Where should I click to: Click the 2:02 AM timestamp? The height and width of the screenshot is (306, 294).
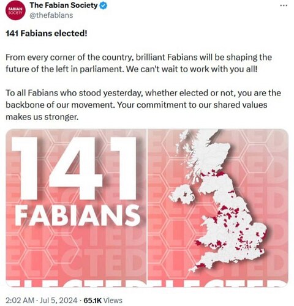coord(20,300)
